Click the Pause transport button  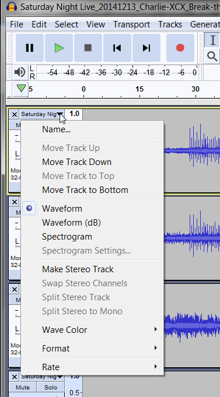click(30, 48)
